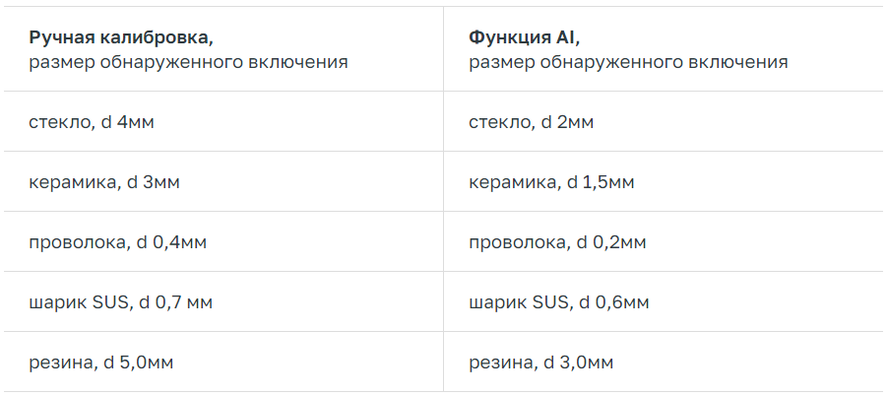Click "SUS" in the AI function column

click(x=548, y=302)
